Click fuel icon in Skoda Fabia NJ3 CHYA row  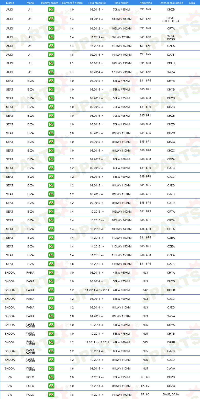click(51, 273)
